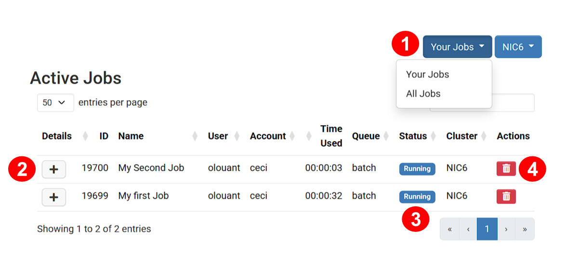Click the Active Jobs heading
This screenshot has width=567, height=279.
(76, 78)
